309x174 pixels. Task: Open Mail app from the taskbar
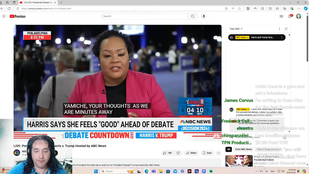(175, 171)
